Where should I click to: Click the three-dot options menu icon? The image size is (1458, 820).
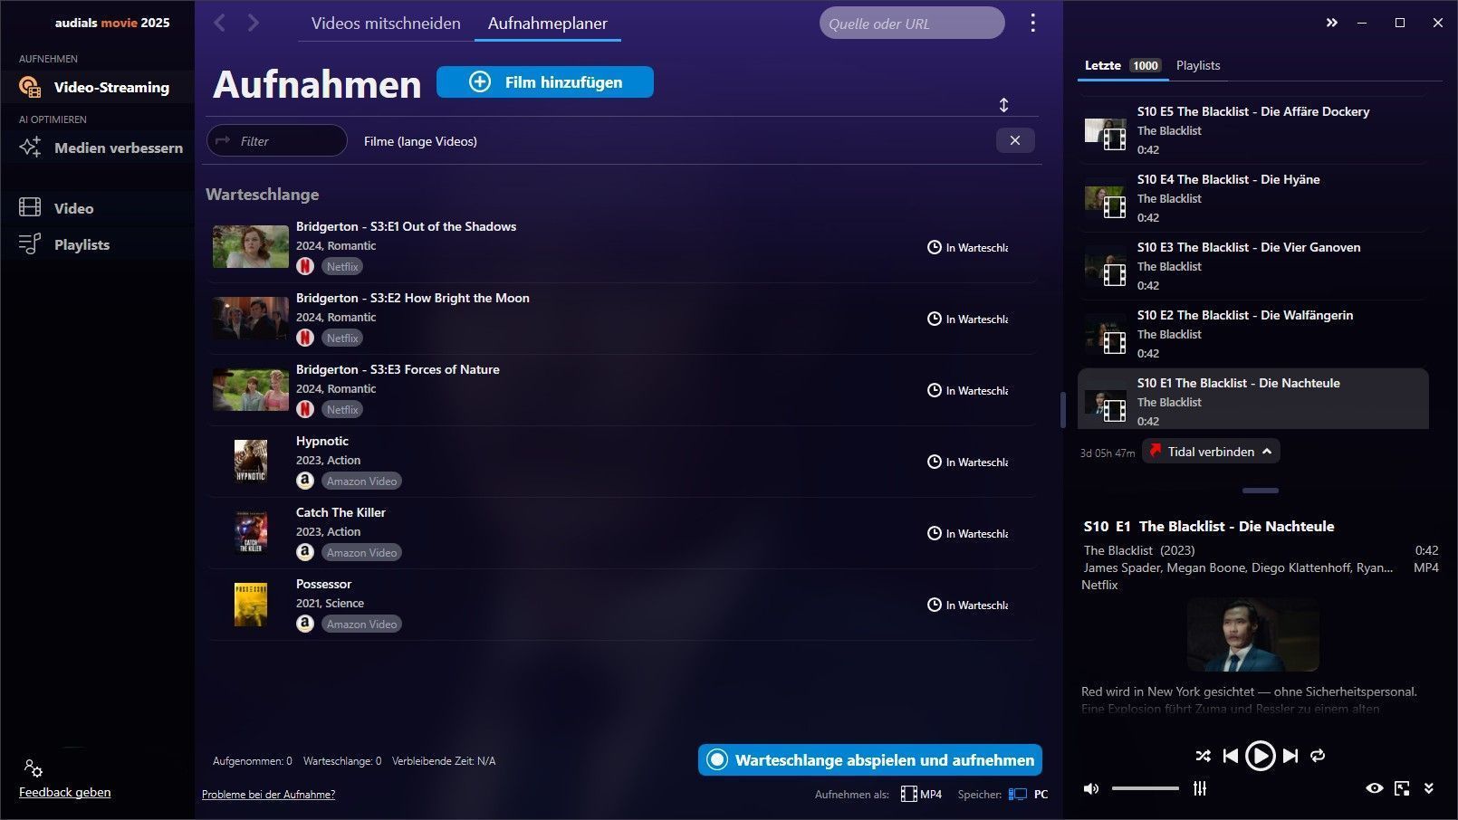(x=1032, y=23)
